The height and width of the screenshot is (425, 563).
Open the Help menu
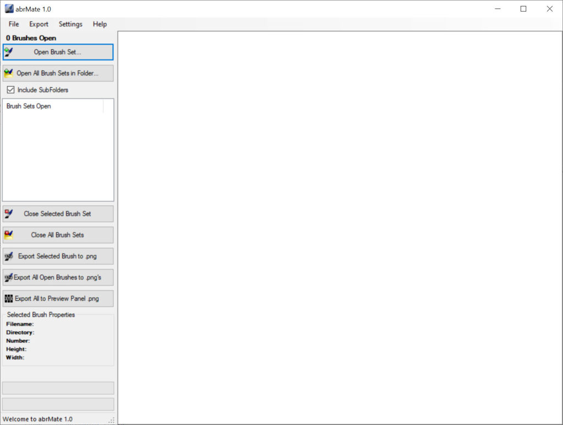100,24
